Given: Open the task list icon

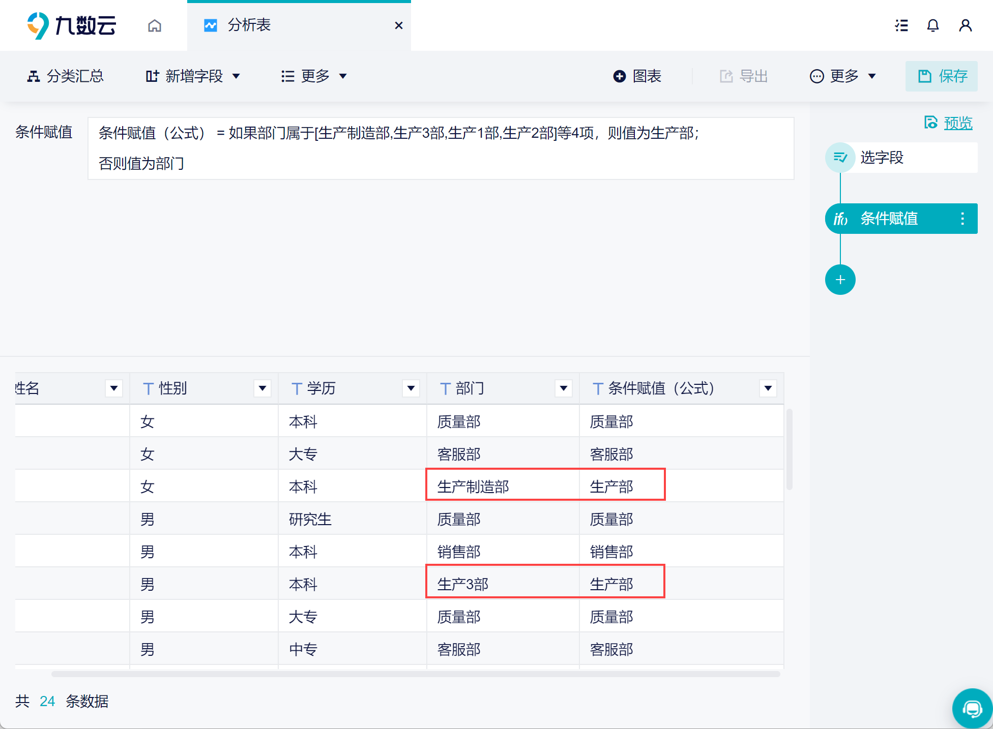Looking at the screenshot, I should point(901,25).
